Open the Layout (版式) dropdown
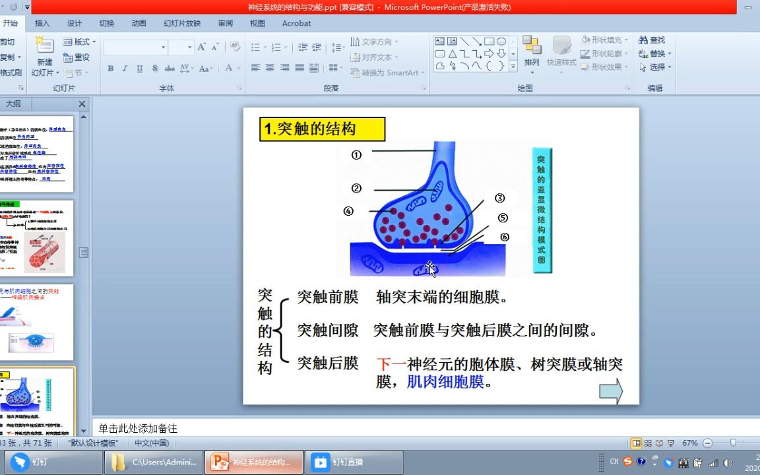 coord(78,42)
